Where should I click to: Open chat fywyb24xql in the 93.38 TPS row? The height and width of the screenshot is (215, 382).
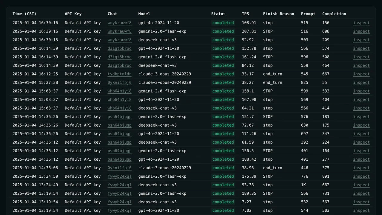119,185
